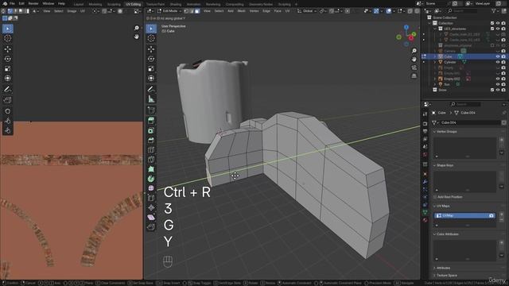509x286 pixels.
Task: Select the Loop Cut tool
Action: point(151,150)
